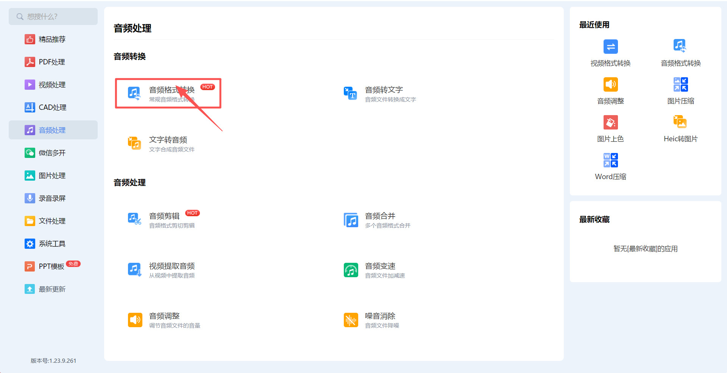
Task: Click the 噪音消除 orange icon
Action: coord(351,320)
